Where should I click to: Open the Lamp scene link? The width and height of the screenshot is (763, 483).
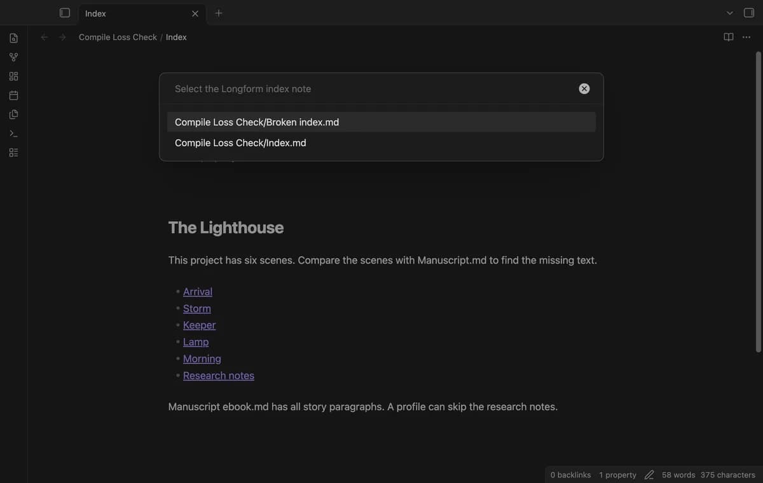196,342
